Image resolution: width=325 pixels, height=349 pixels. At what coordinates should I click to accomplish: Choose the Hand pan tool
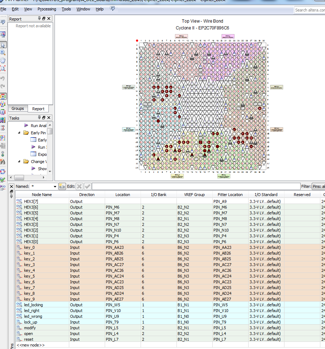pos(3,60)
